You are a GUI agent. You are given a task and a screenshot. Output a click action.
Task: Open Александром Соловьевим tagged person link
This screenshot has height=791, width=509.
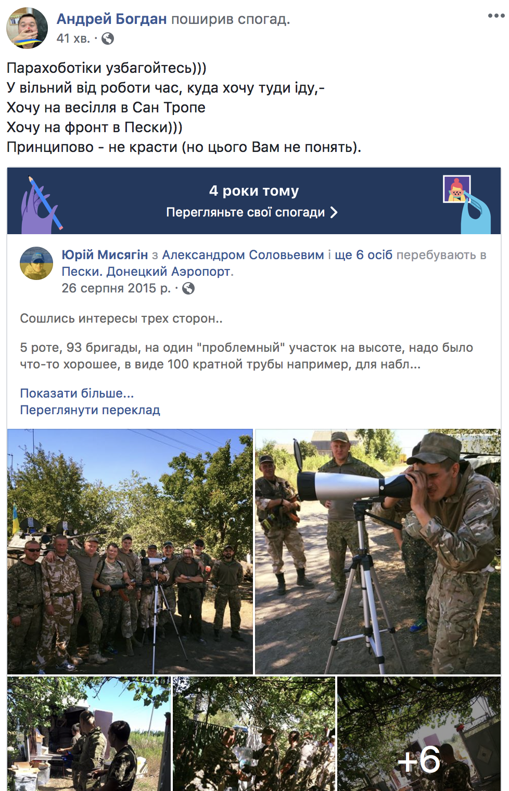pos(243,255)
